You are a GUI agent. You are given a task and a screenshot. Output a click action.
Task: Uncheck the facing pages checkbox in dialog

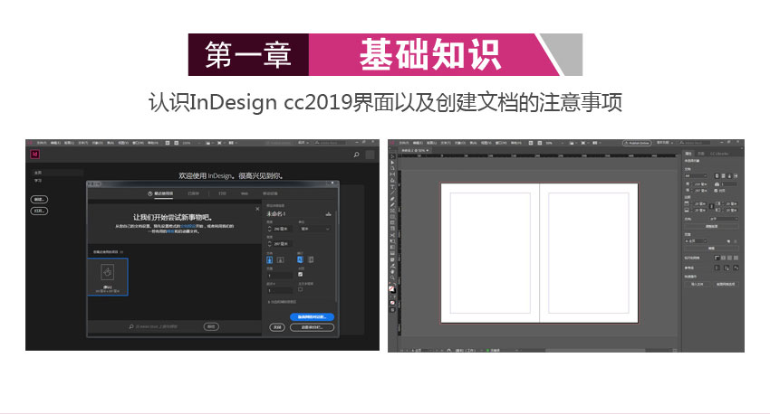tap(300, 275)
